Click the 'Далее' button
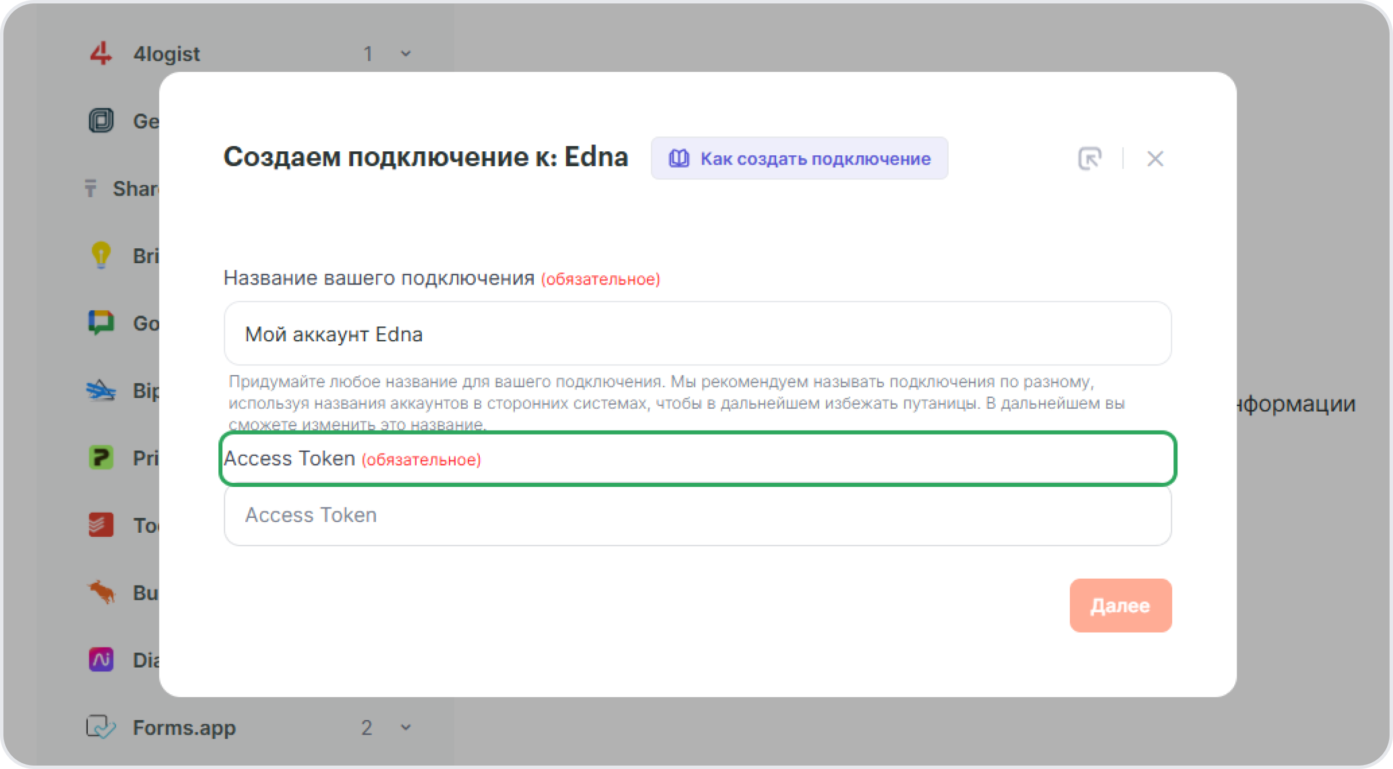This screenshot has height=769, width=1393. click(x=1120, y=606)
